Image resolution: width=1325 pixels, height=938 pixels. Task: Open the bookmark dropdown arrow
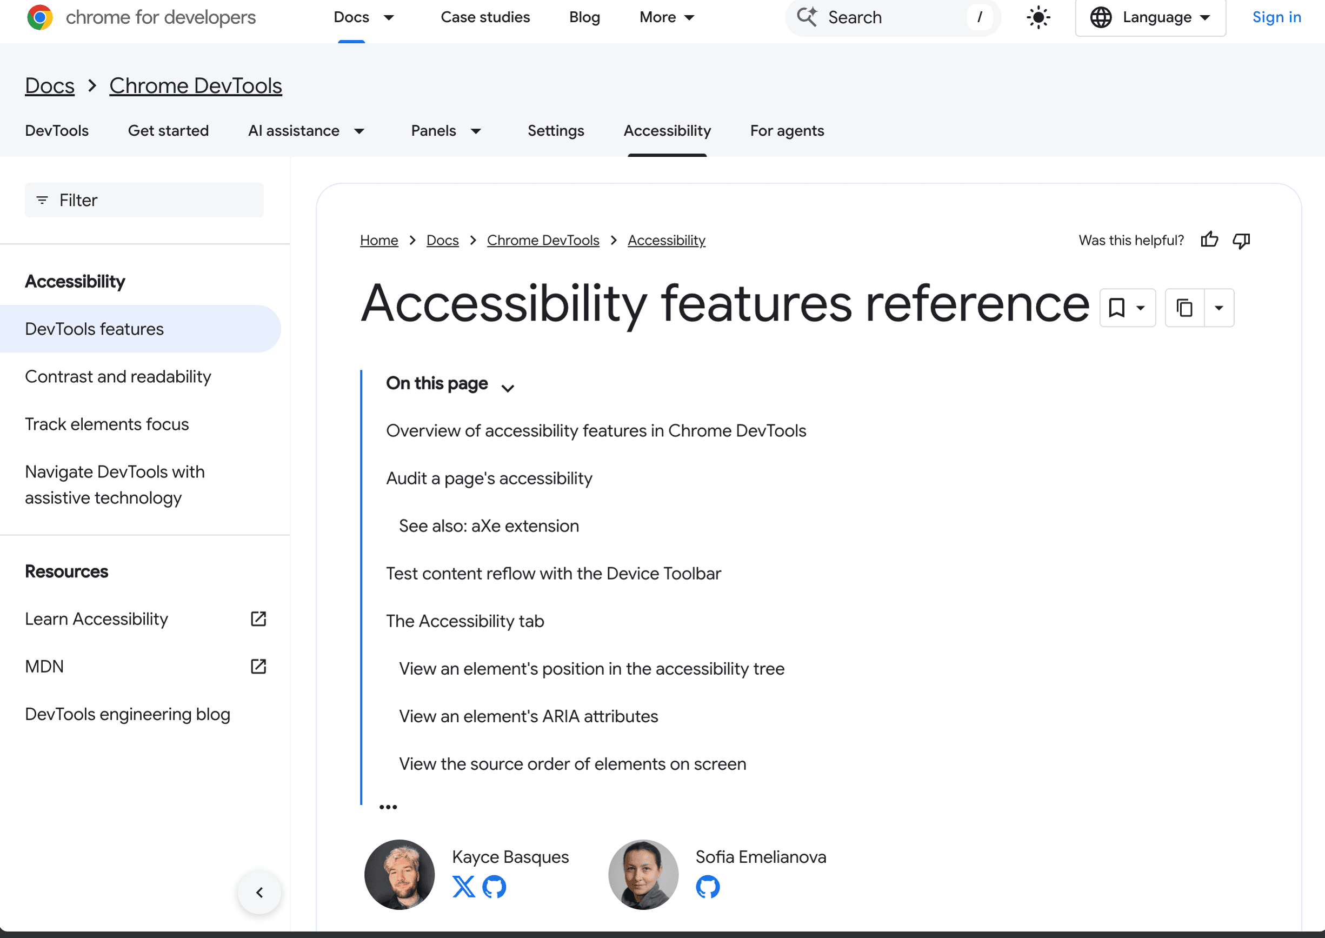[x=1140, y=308]
